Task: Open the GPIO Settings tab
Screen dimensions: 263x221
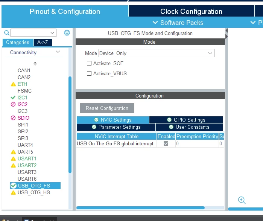Action: pos(186,120)
